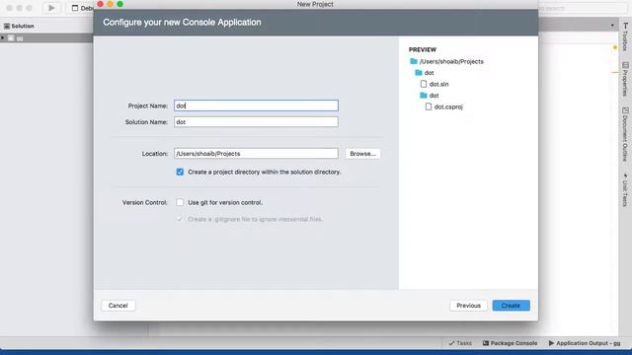The image size is (632, 355).
Task: Open the pad options dropdown arrow top right
Action: 612,26
